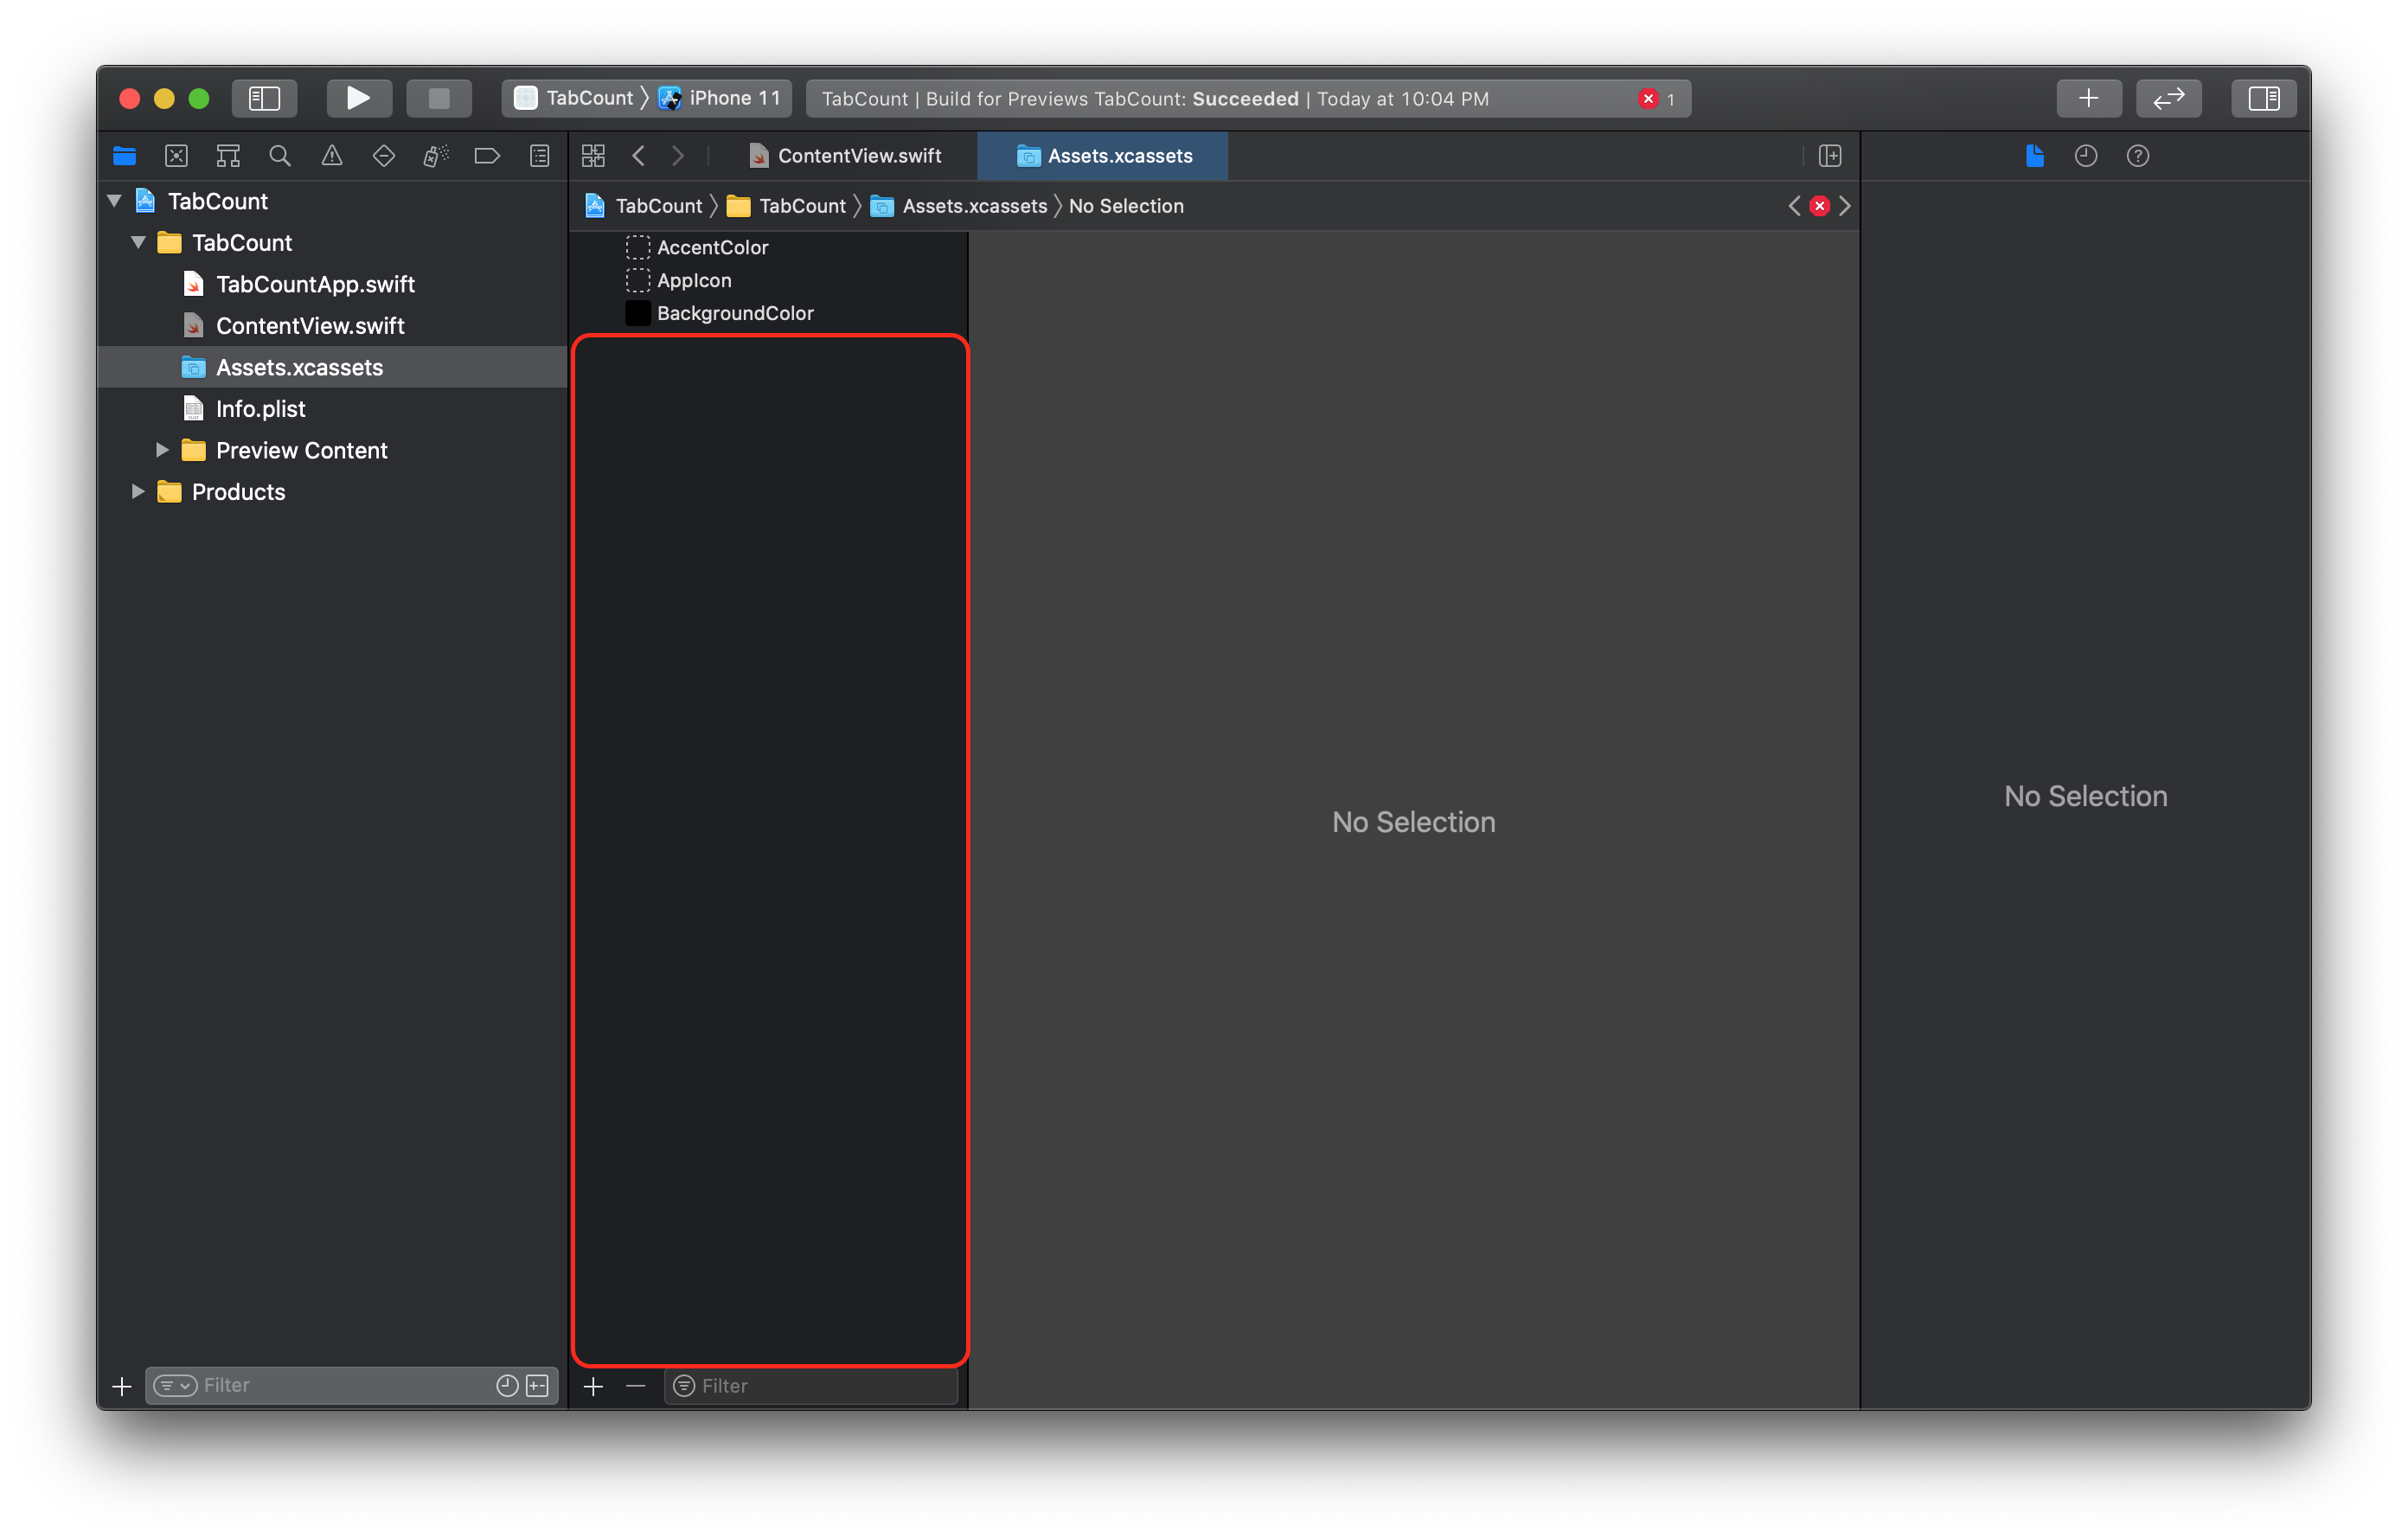The width and height of the screenshot is (2408, 1538).
Task: Open the Find navigator magnifier icon
Action: click(x=280, y=156)
